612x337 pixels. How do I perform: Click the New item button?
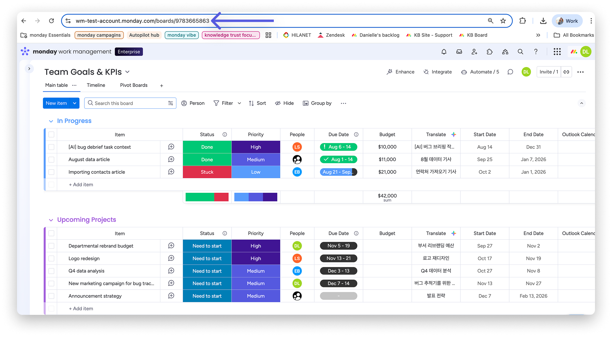tap(56, 103)
